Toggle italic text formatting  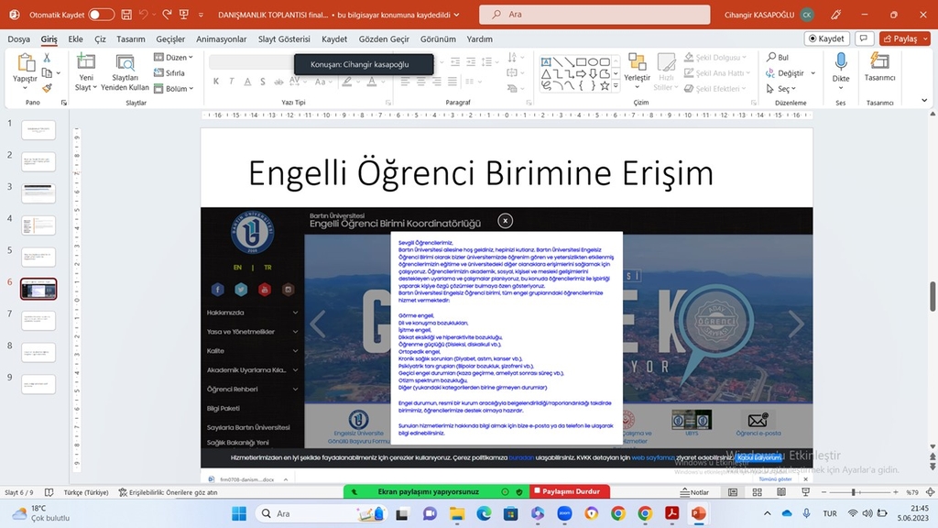231,81
